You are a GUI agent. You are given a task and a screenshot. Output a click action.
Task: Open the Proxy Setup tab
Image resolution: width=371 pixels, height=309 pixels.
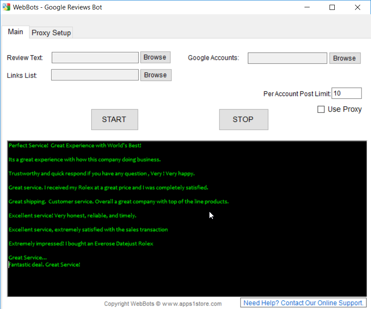(x=51, y=33)
